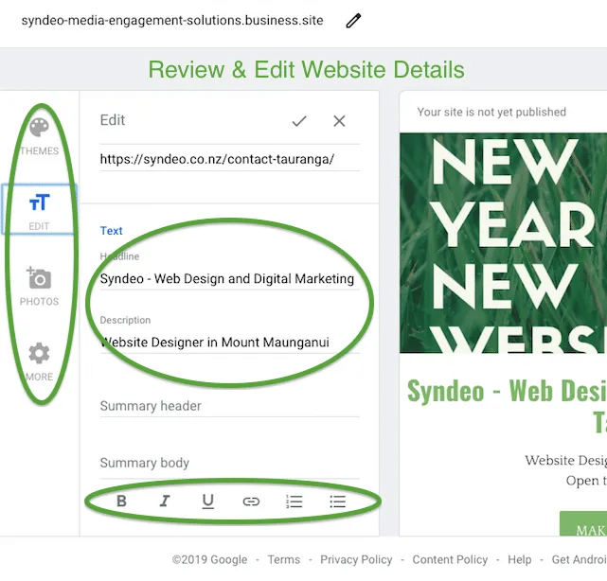Click the green Syndeo headline in preview

click(508, 406)
